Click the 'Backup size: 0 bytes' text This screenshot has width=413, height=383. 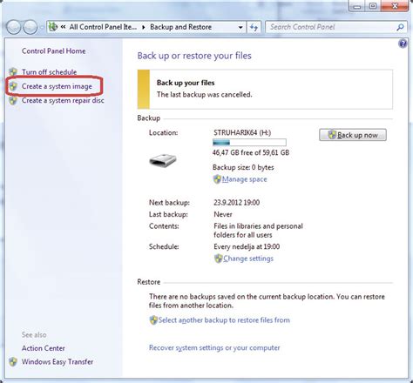pos(243,167)
